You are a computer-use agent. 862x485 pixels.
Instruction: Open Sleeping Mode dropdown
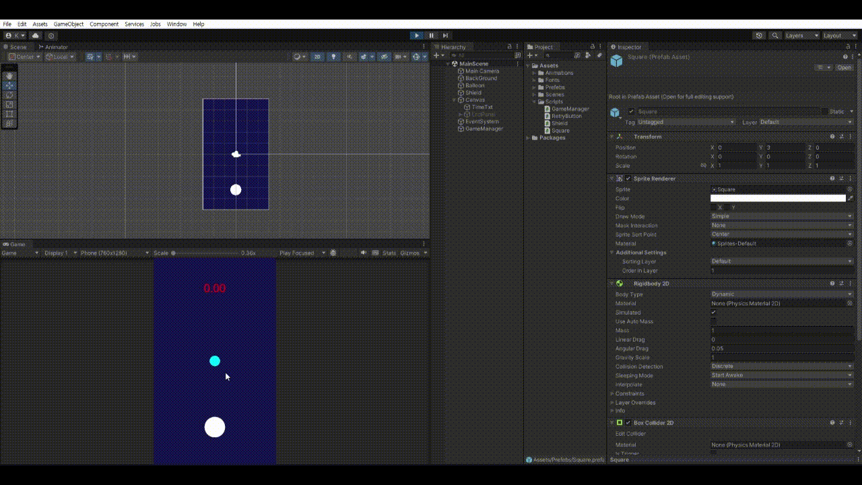(x=782, y=375)
